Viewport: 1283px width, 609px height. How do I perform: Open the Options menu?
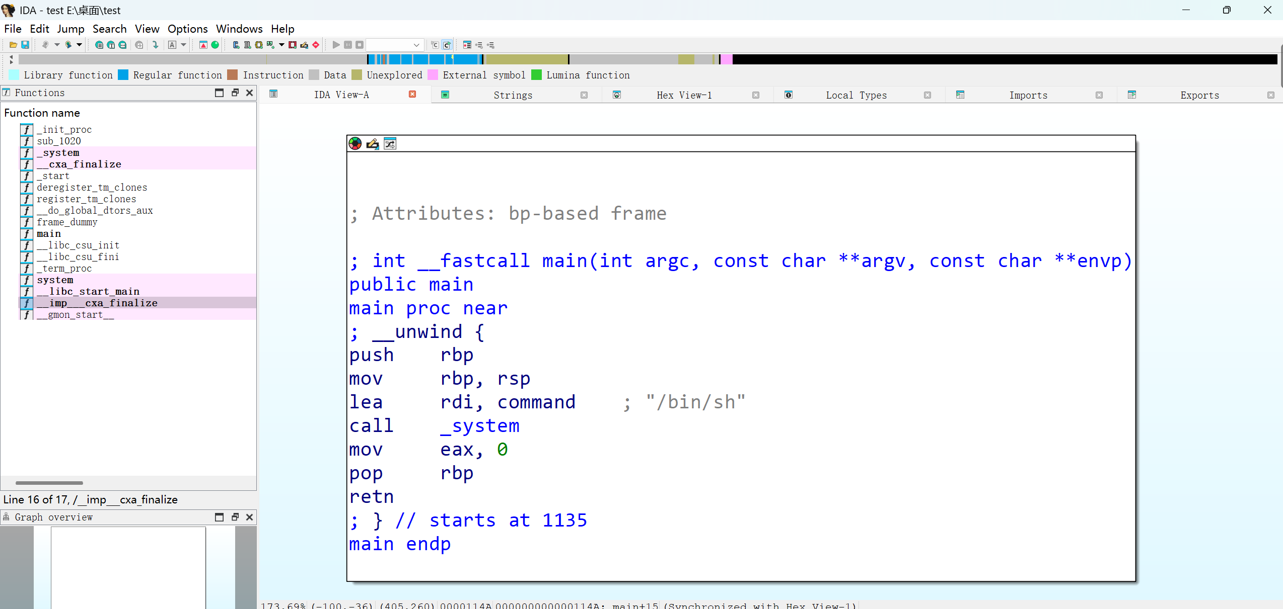tap(187, 29)
